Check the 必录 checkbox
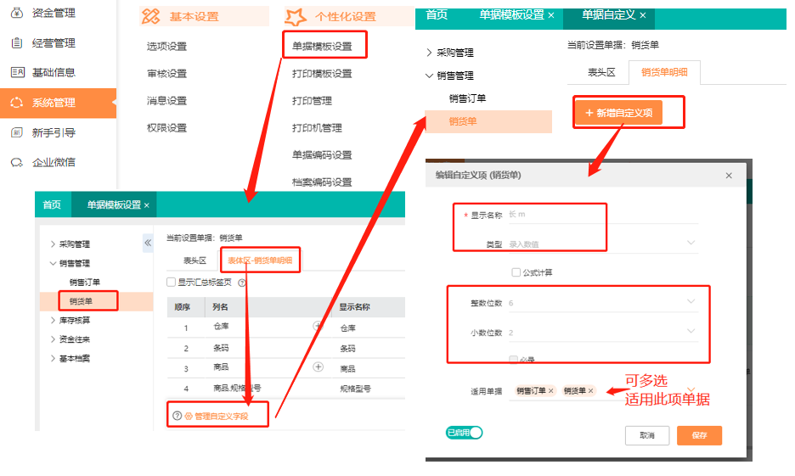795x476 pixels. [514, 360]
